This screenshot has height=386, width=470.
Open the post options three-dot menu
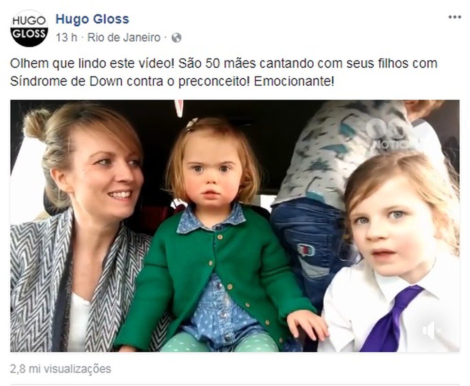[x=454, y=17]
